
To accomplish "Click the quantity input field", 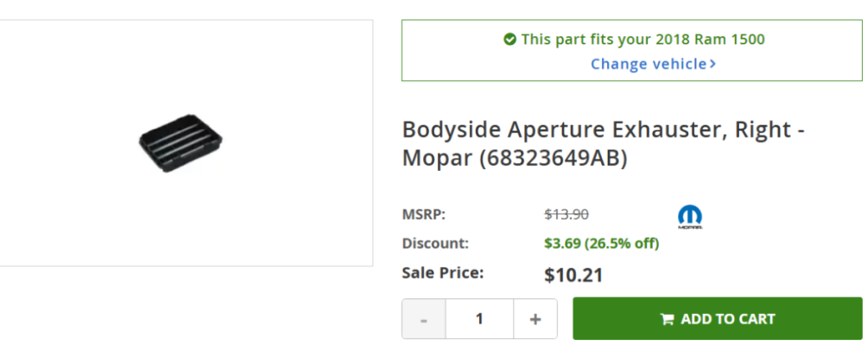I will [x=479, y=319].
